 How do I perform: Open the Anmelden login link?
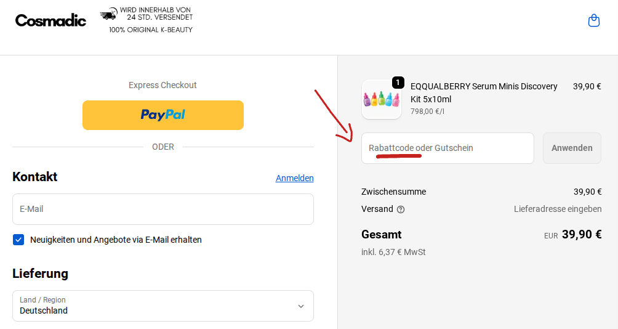click(294, 178)
